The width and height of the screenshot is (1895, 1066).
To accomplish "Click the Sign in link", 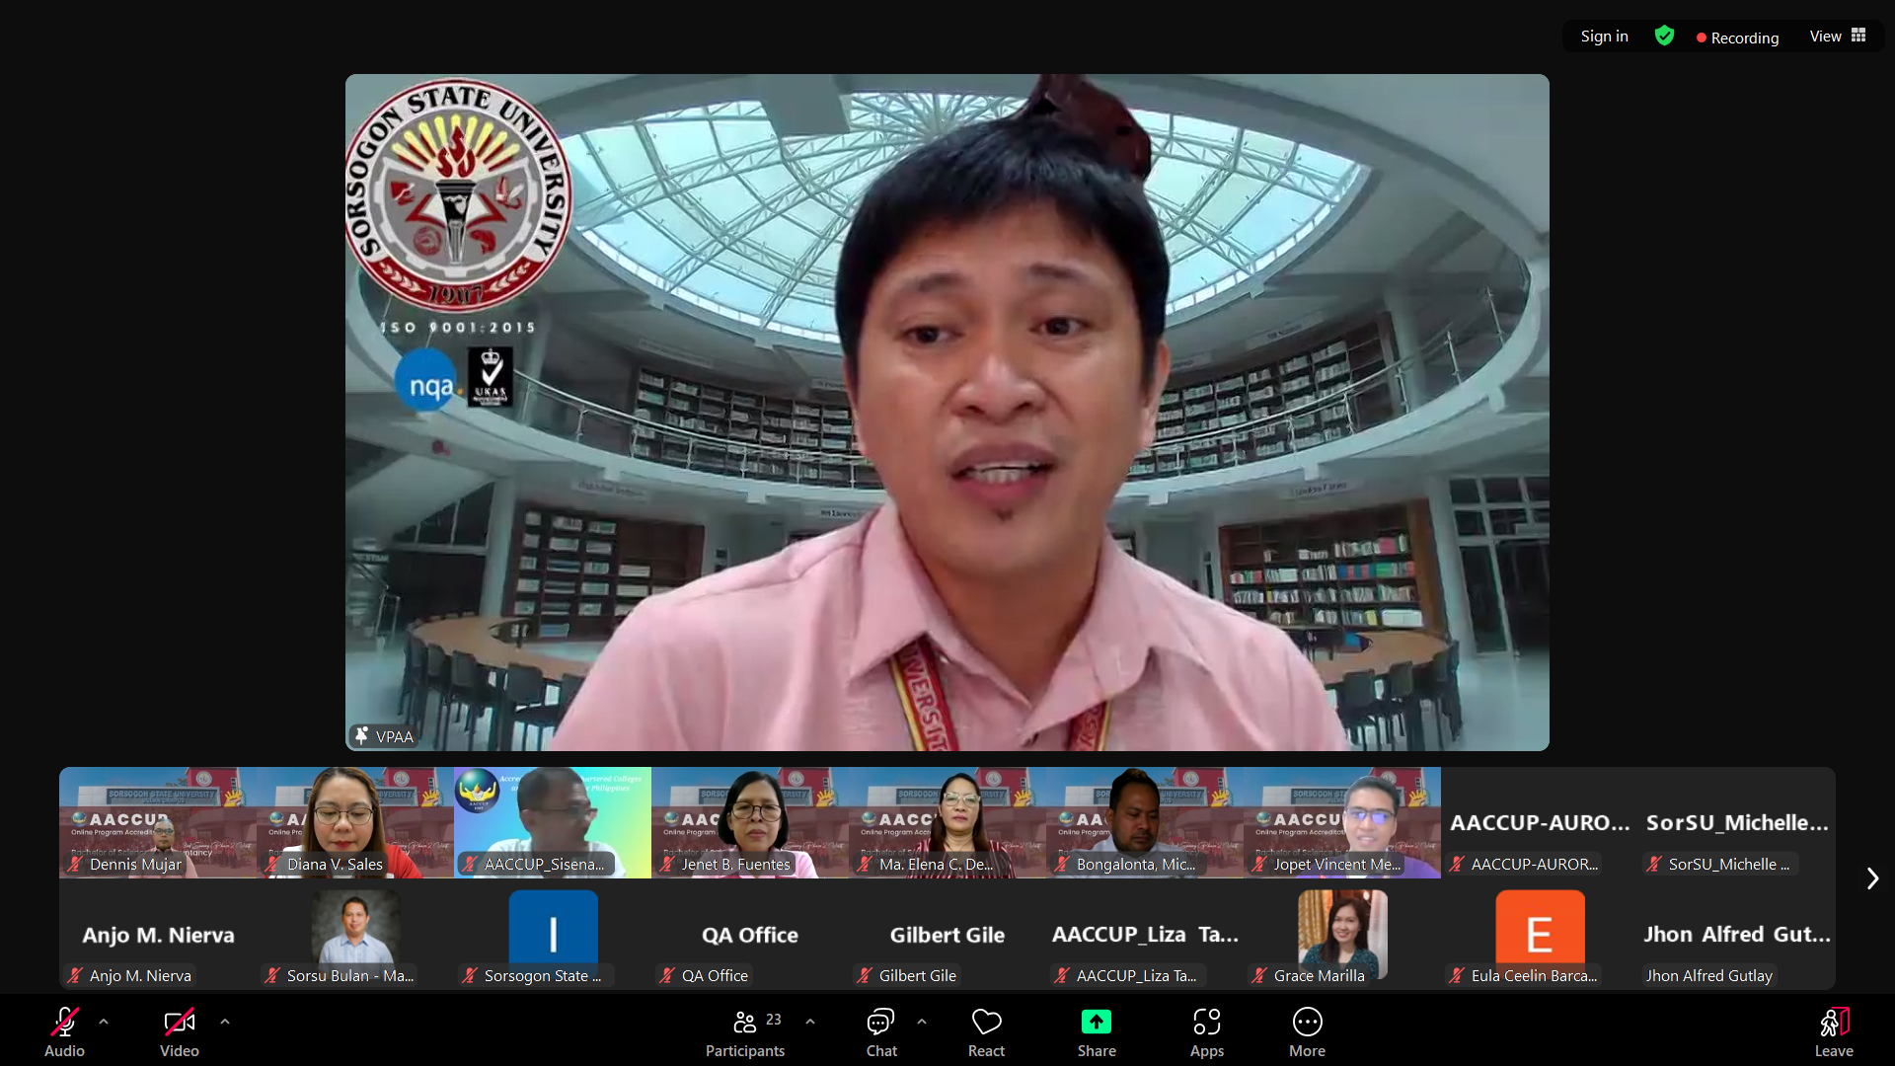I will click(x=1604, y=37).
